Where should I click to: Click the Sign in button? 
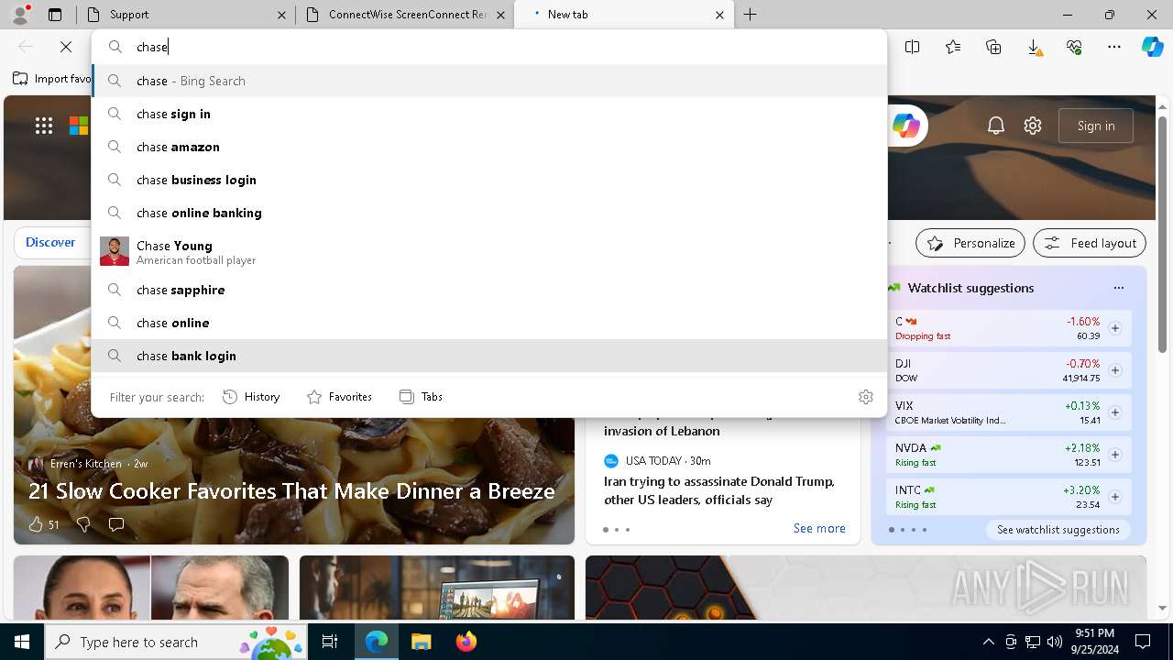point(1096,126)
